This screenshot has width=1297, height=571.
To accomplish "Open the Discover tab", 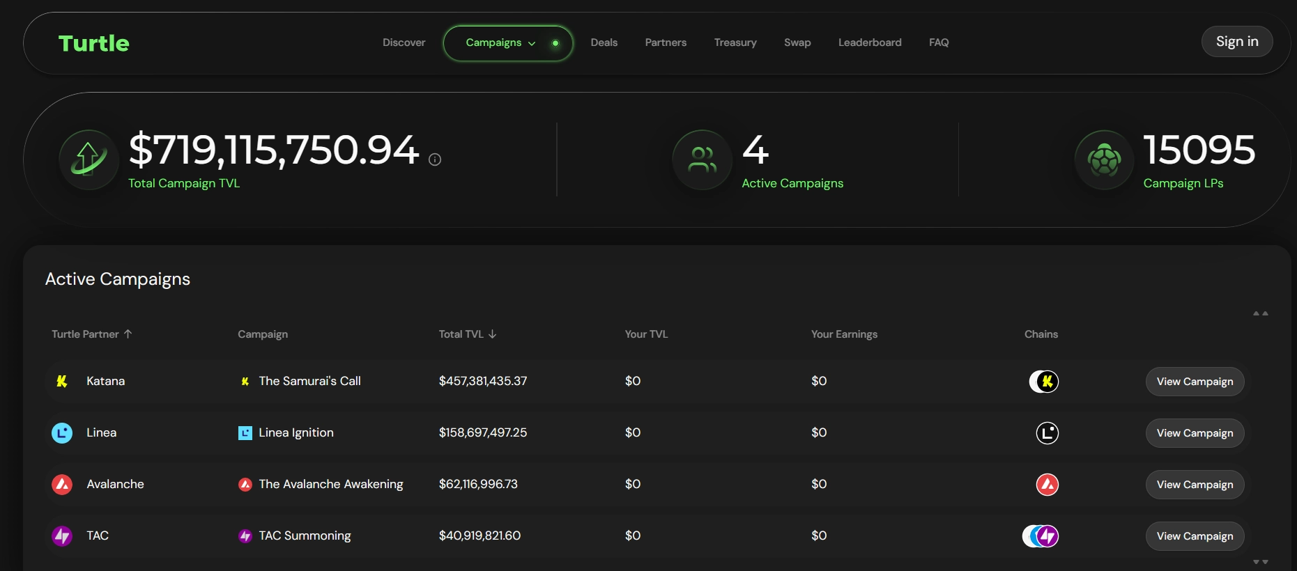I will tap(404, 42).
